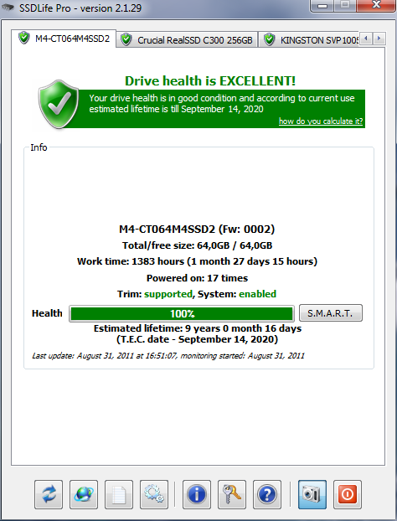397x521 pixels.
Task: Click the large green shield health icon
Action: 59,105
